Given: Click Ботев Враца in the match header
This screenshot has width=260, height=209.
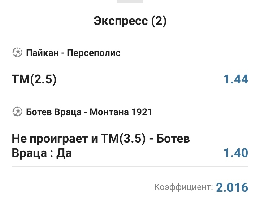Looking at the screenshot, I should click(x=53, y=112).
